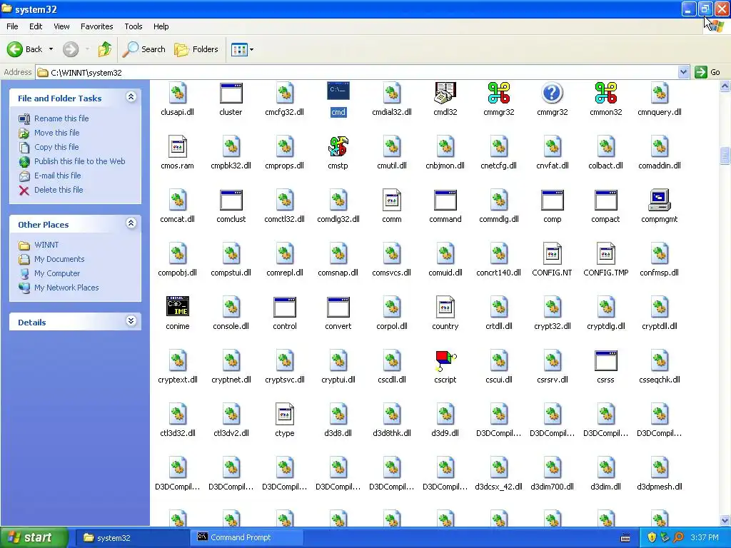Toggle the Folders pane button
This screenshot has height=548, width=731.
click(196, 49)
